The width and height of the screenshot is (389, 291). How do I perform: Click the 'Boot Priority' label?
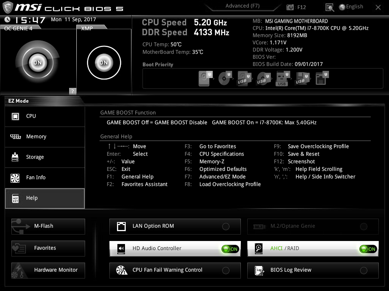(158, 64)
